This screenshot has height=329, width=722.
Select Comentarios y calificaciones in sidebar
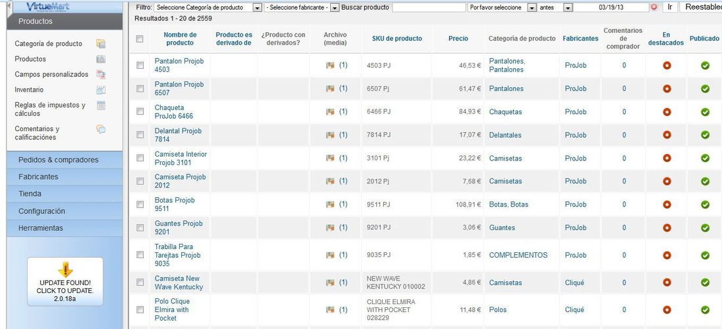pos(37,133)
